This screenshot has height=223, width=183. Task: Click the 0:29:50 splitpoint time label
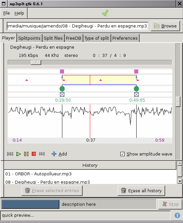63,100
